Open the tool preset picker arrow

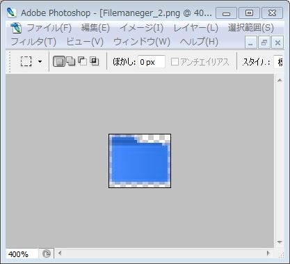pos(40,61)
